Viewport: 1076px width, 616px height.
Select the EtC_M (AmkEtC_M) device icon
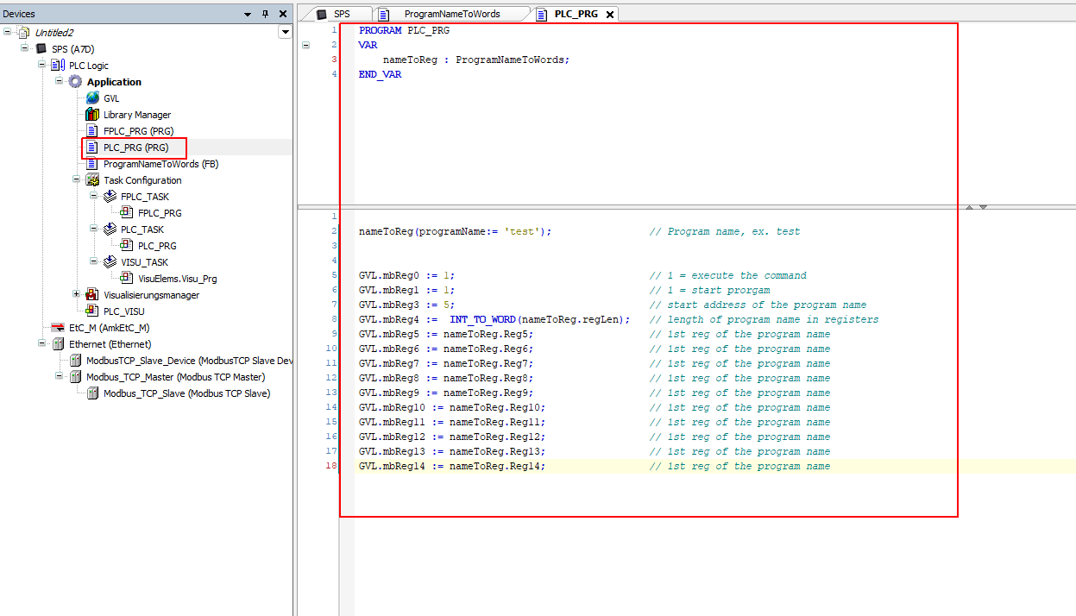(x=58, y=328)
